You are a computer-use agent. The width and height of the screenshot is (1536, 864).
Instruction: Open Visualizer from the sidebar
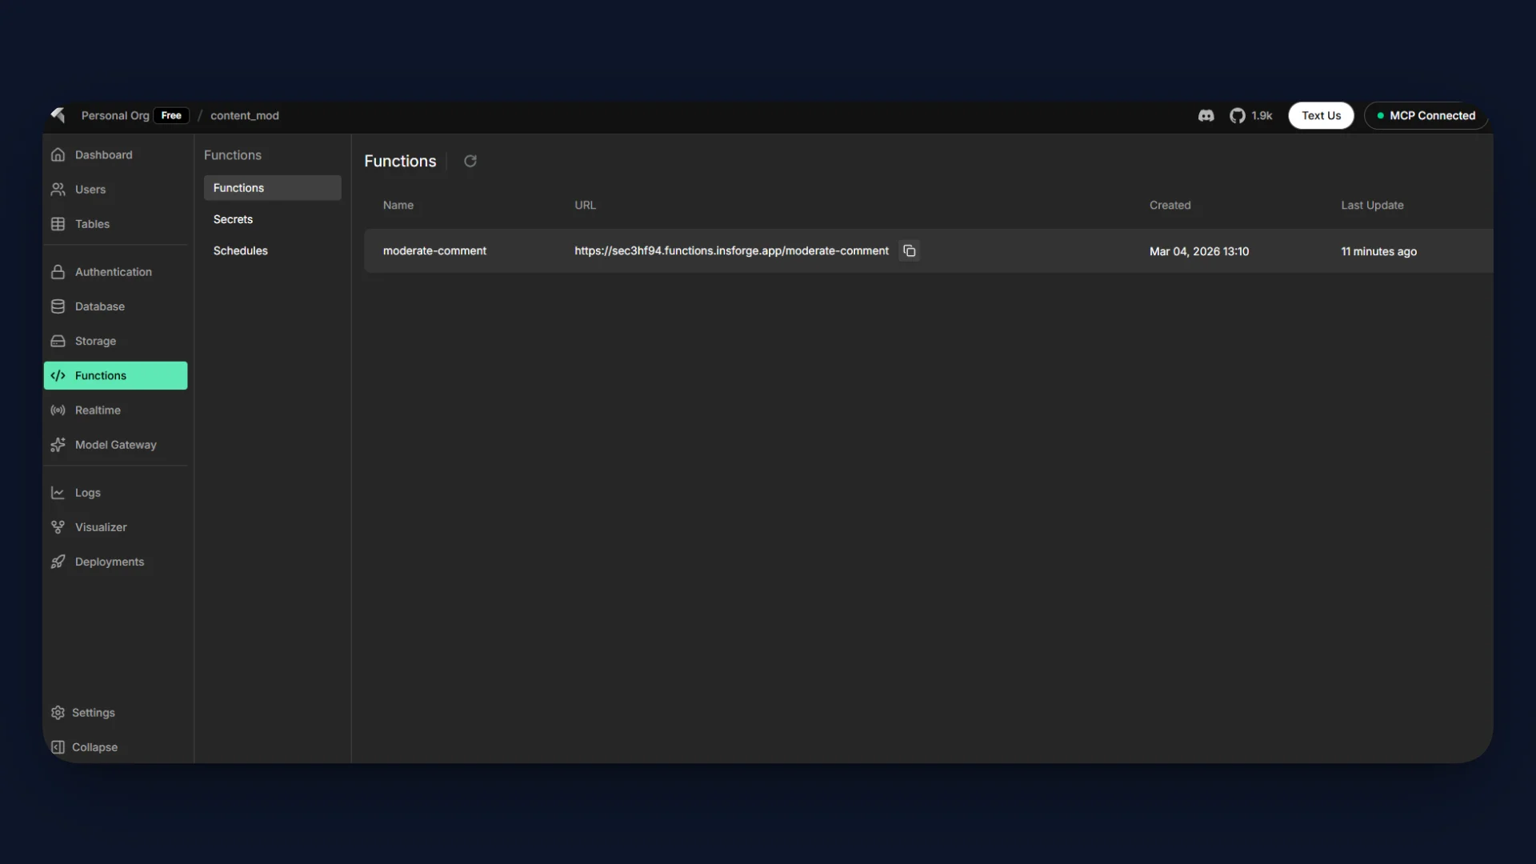click(101, 527)
